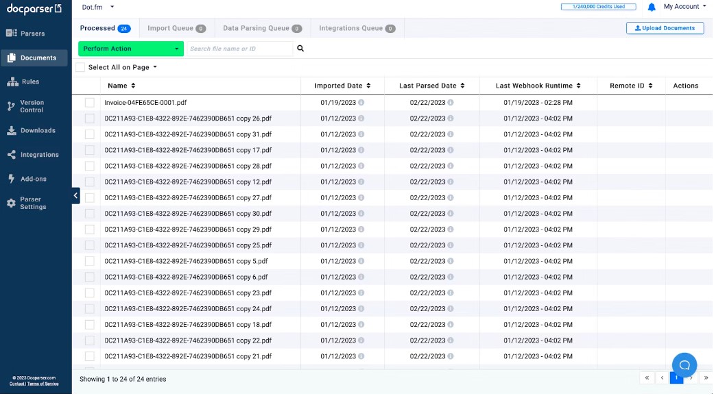714x396 pixels.
Task: Open file copy 22.pdf
Action: [x=188, y=341]
